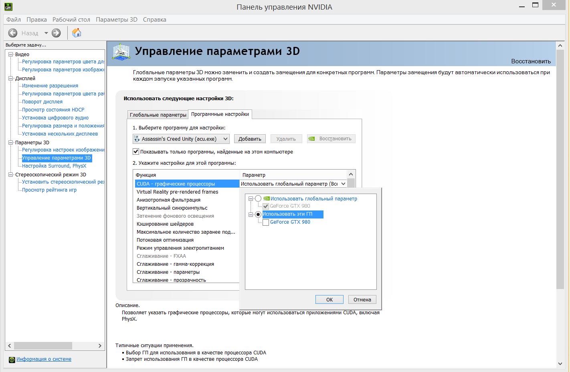Open Регулировка настроек изображения 3D item

click(x=63, y=150)
